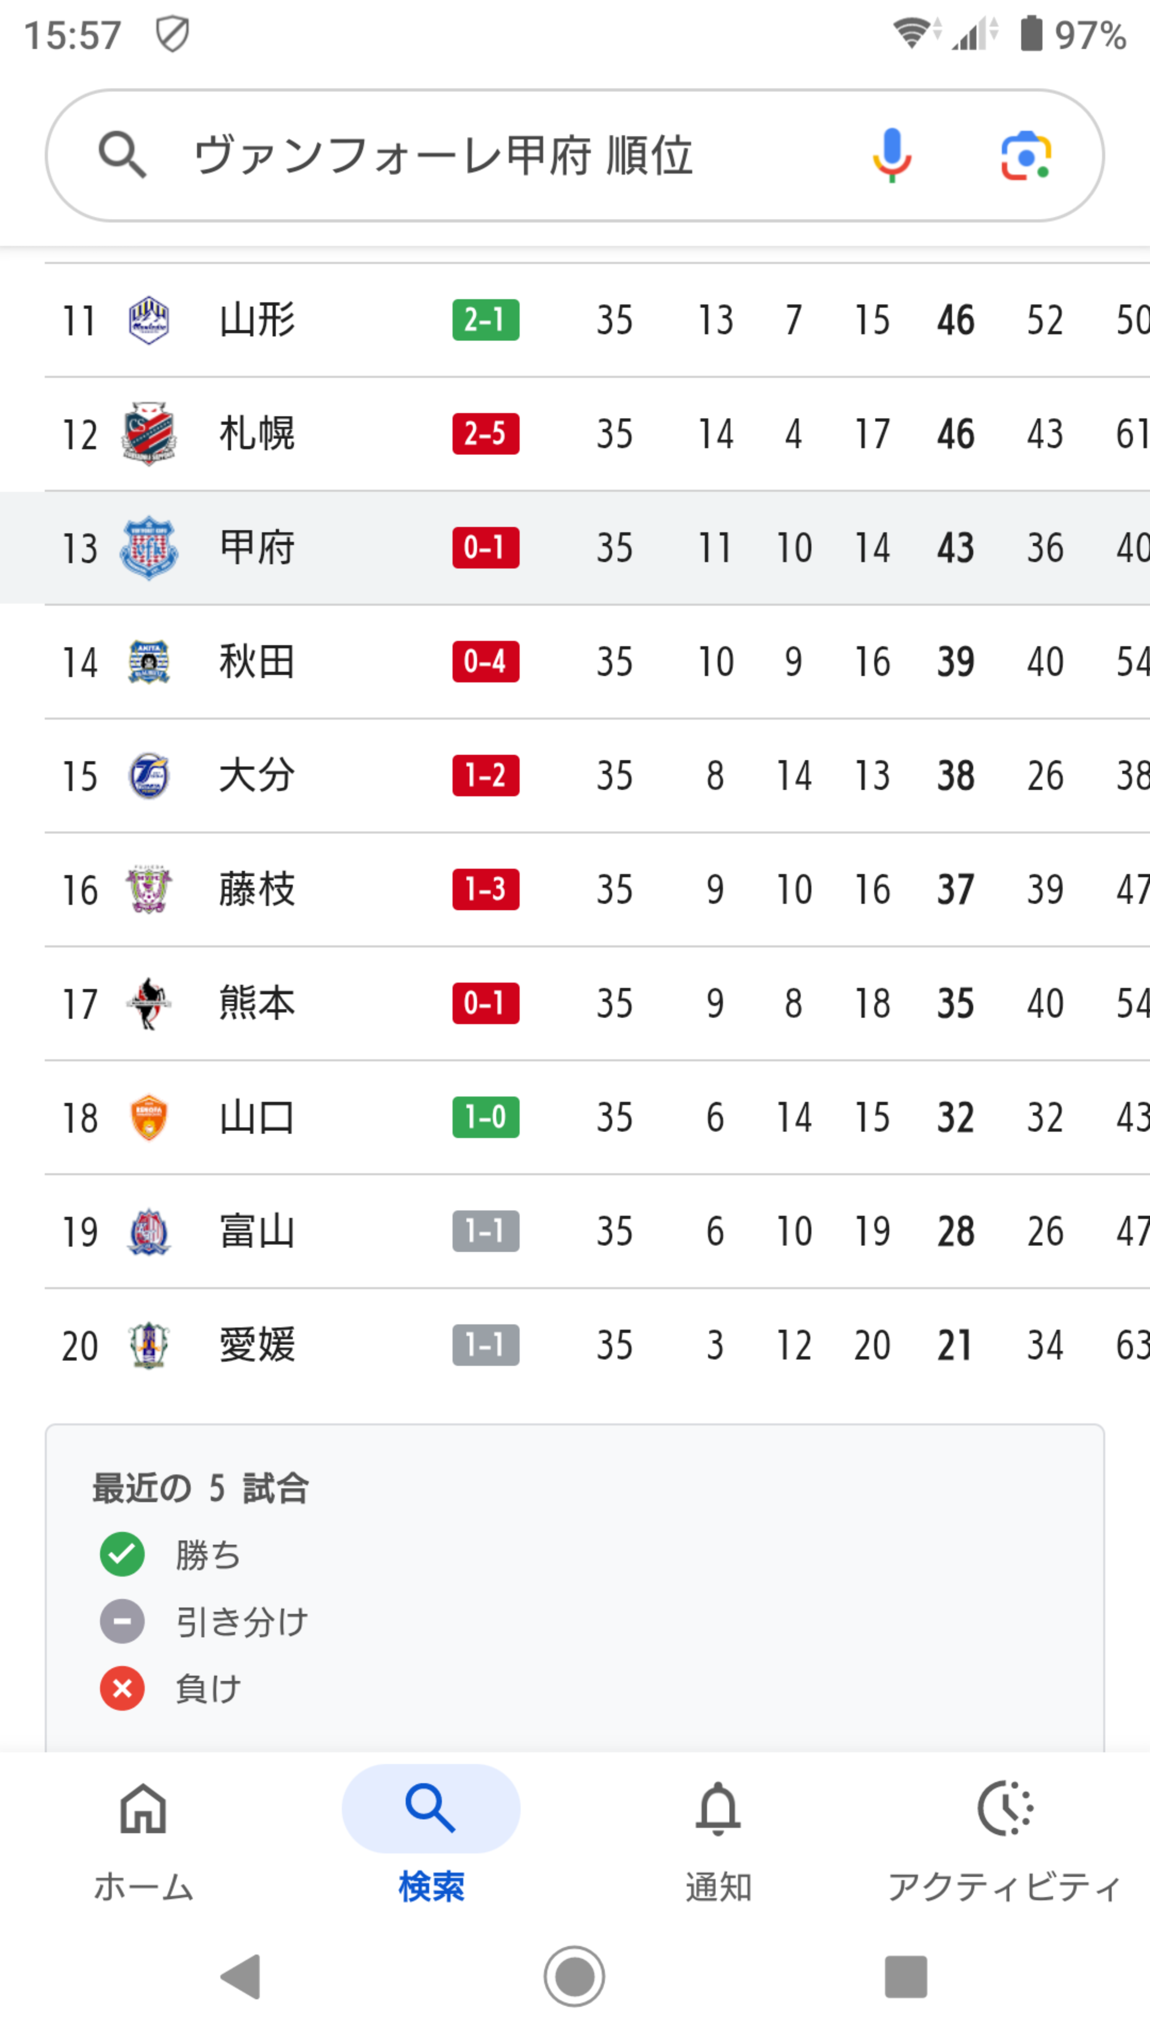Open 札幌's 2-5 latest match result
Viewport: 1150px width, 2044px height.
click(x=486, y=434)
